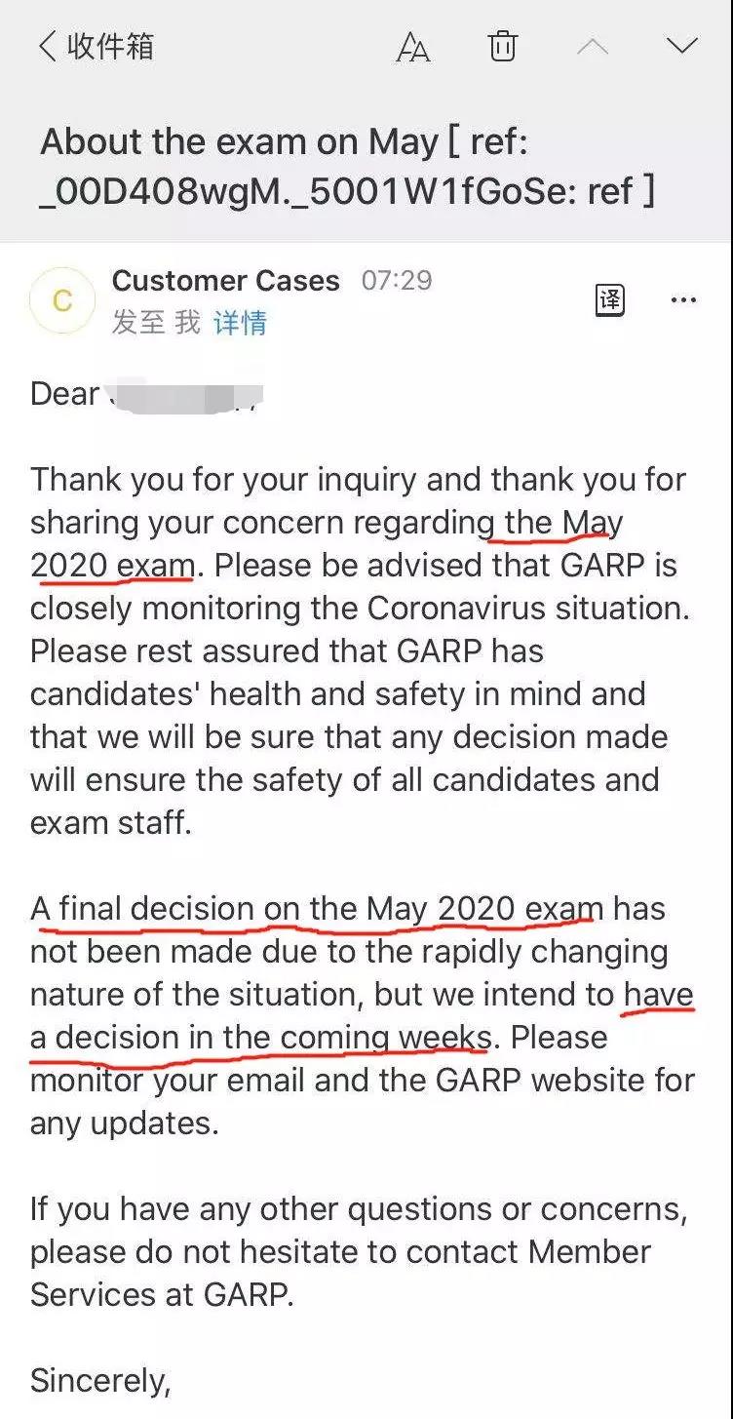The image size is (733, 1419).
Task: Tap the 'contact Member Services' paragraph
Action: tap(359, 1252)
